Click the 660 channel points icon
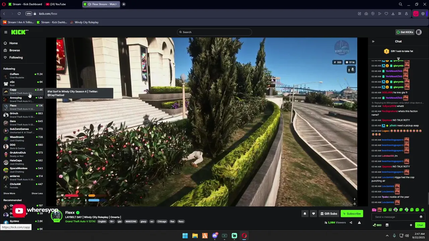Image resolution: width=429 pixels, height=241 pixels. (377, 225)
